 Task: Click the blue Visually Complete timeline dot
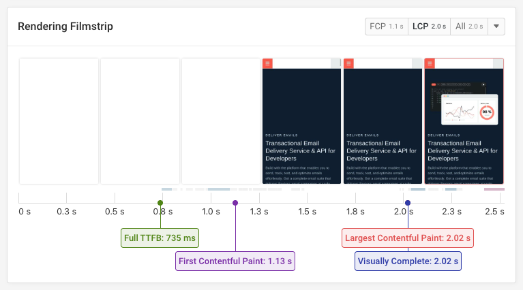point(408,203)
